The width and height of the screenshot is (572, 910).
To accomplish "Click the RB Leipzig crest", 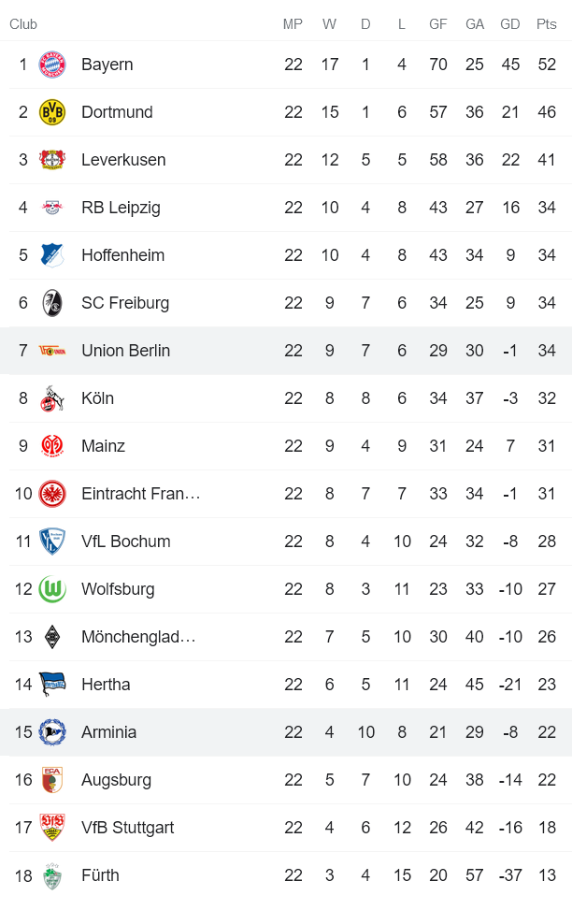I will 52,208.
